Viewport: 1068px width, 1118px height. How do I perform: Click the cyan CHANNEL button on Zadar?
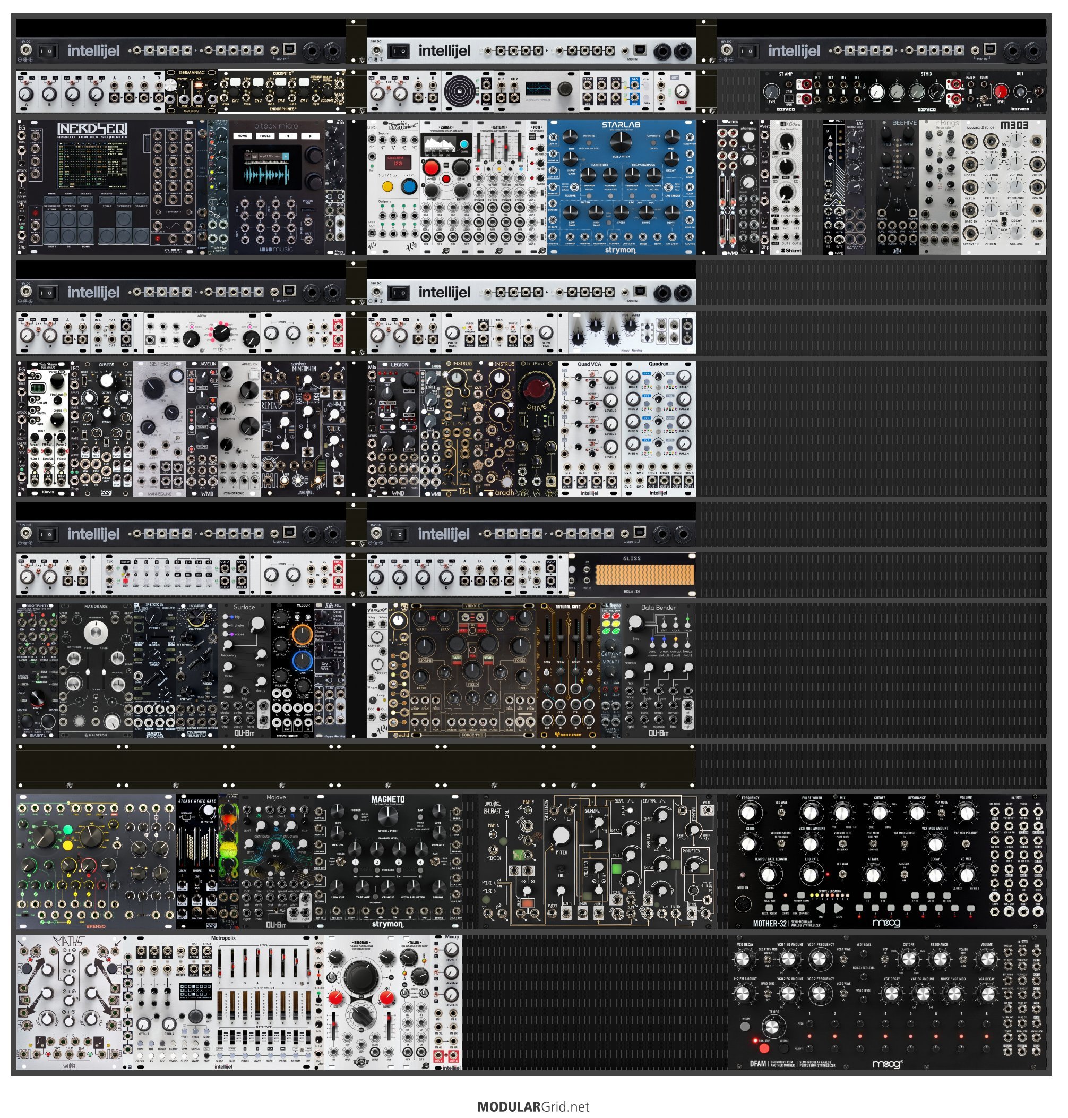464,144
